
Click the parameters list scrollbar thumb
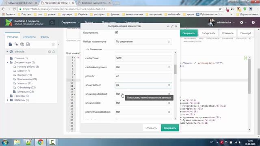coord(175,69)
